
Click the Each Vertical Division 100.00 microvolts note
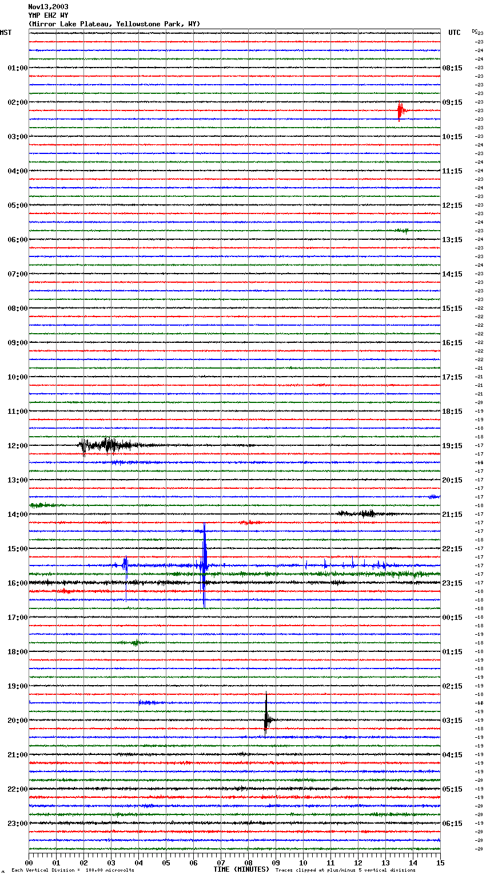(x=73, y=871)
